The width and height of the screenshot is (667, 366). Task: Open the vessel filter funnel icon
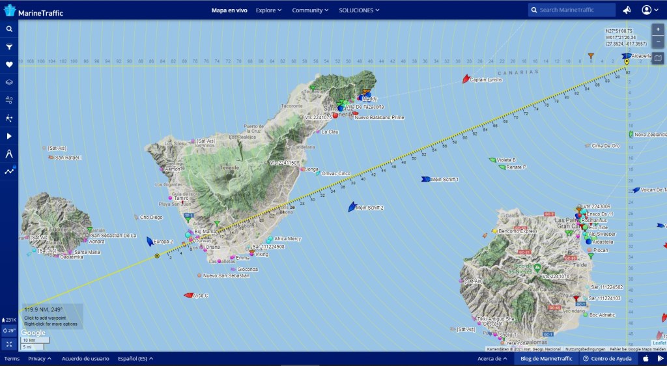pyautogui.click(x=9, y=47)
